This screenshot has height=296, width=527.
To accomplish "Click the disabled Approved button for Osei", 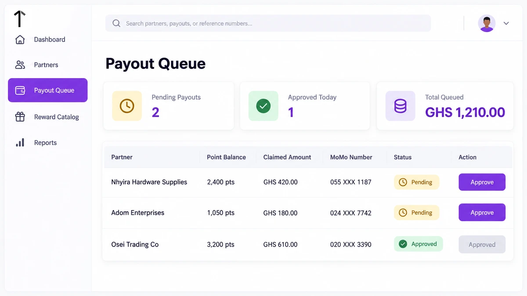I will click(x=482, y=245).
